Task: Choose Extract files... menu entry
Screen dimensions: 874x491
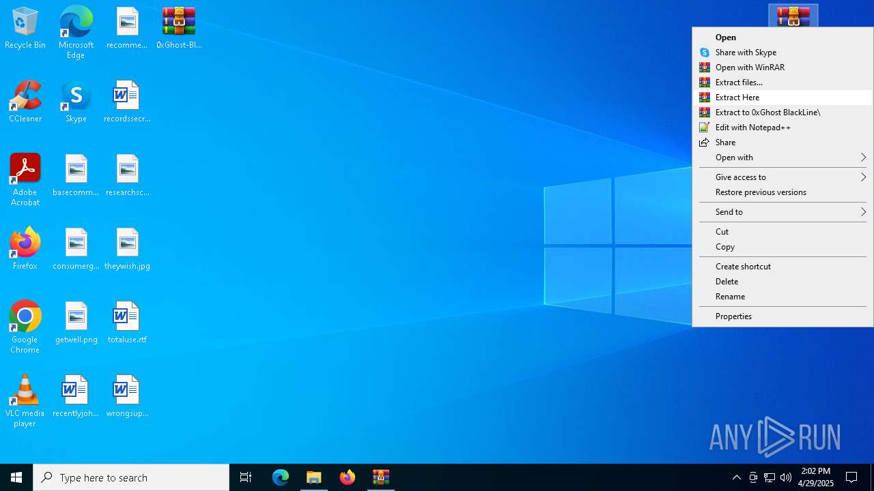Action: click(783, 83)
